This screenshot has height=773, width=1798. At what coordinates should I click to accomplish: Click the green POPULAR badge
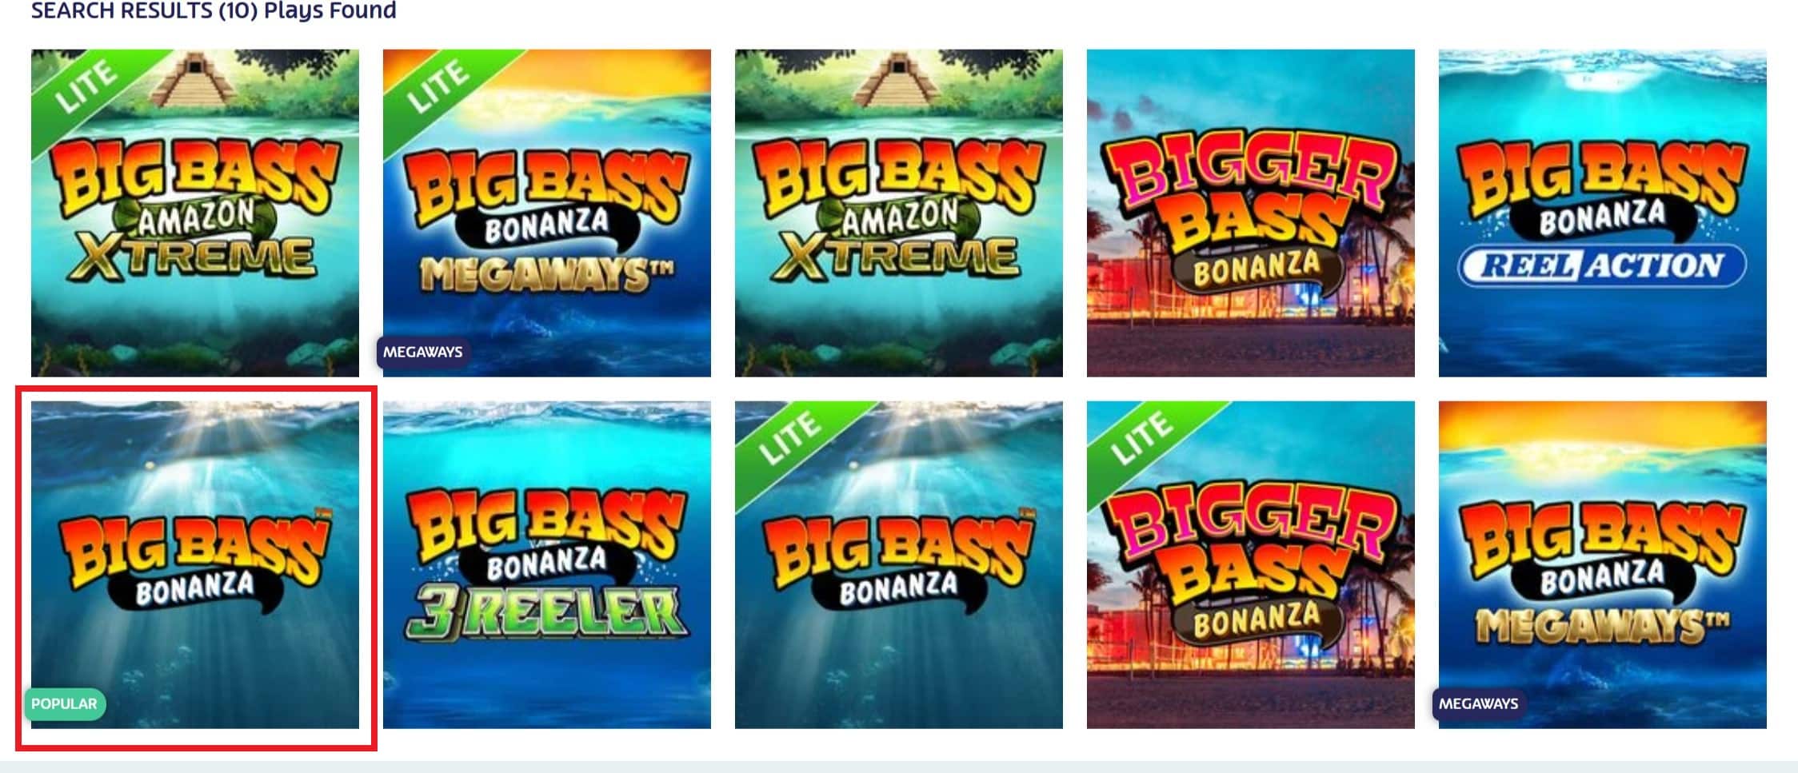65,704
